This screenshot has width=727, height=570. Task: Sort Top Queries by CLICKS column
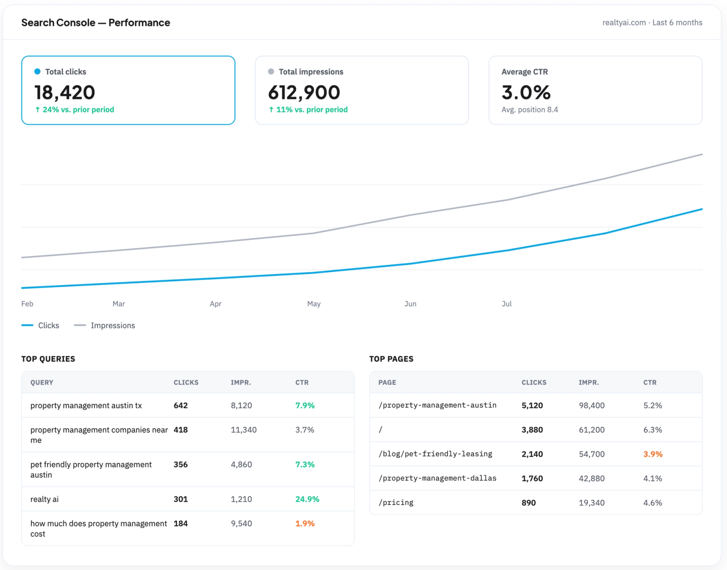click(x=186, y=382)
